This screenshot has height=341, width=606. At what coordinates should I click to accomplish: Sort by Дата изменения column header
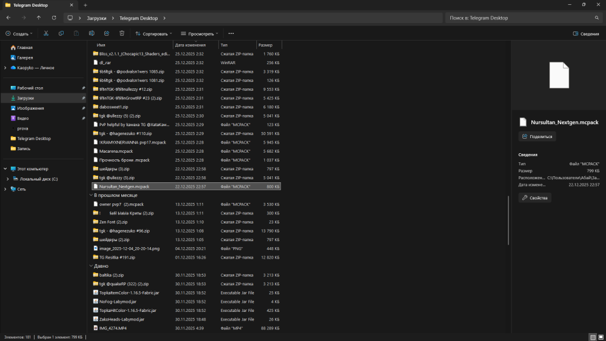(196, 45)
